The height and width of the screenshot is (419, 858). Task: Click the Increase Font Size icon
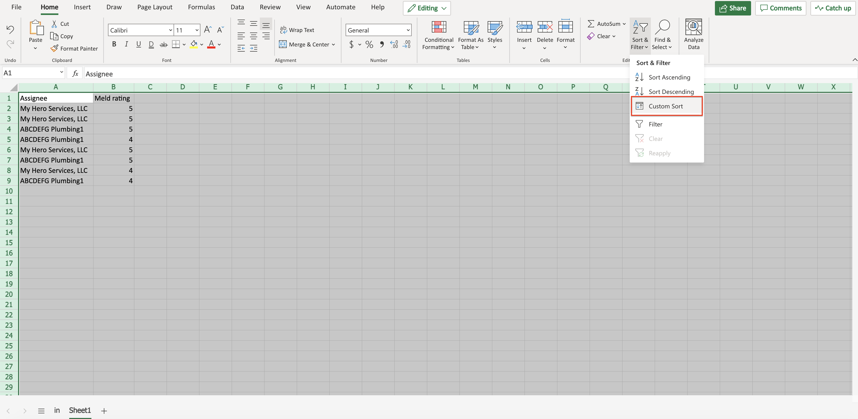pyautogui.click(x=207, y=30)
